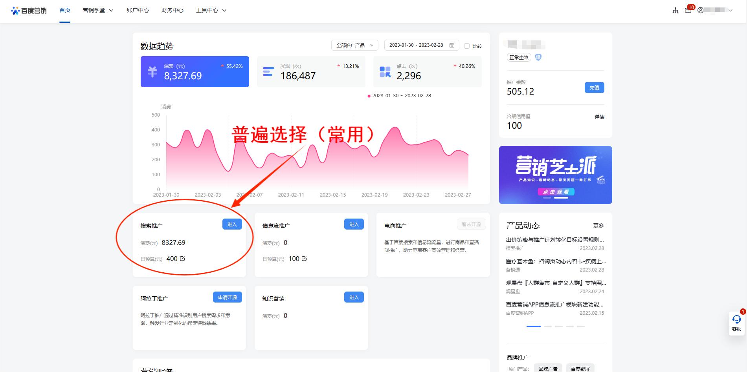This screenshot has height=372, width=747.
Task: Open the 财务中心 menu item
Action: [x=171, y=10]
